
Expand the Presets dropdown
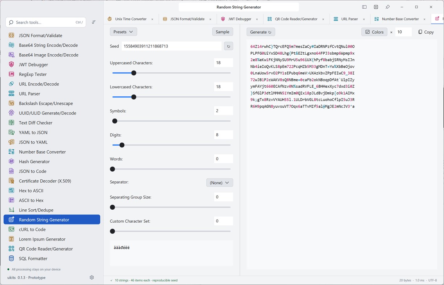(123, 32)
